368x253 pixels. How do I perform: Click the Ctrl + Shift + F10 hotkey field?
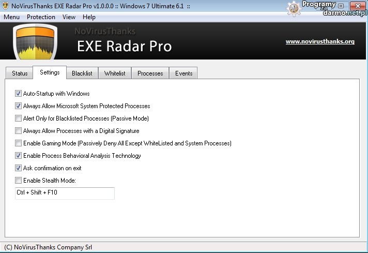[65, 193]
